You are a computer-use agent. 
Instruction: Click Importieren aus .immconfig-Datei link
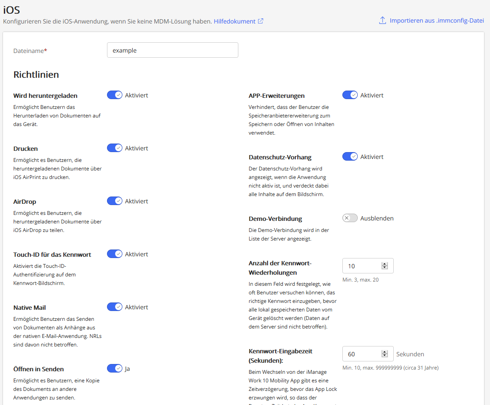[437, 21]
